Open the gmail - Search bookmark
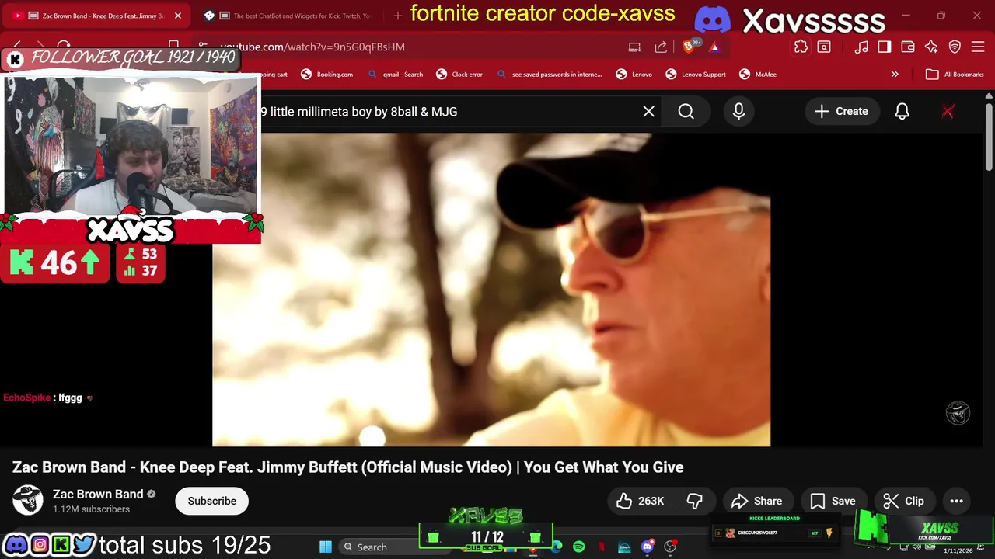The width and height of the screenshot is (995, 559). click(x=394, y=75)
